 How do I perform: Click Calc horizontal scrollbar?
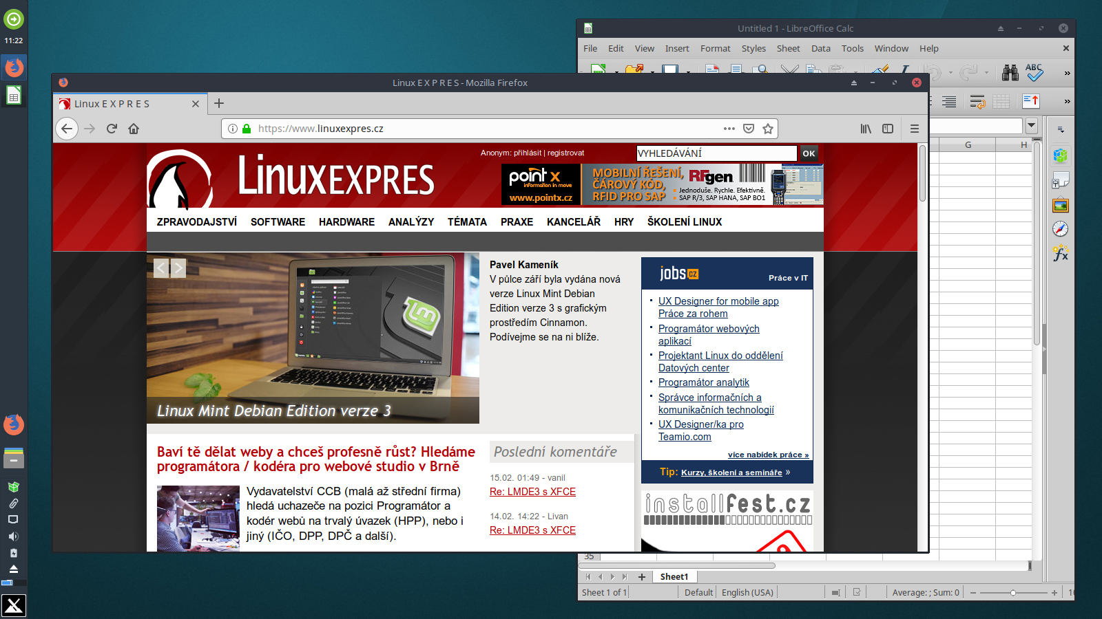click(x=678, y=565)
